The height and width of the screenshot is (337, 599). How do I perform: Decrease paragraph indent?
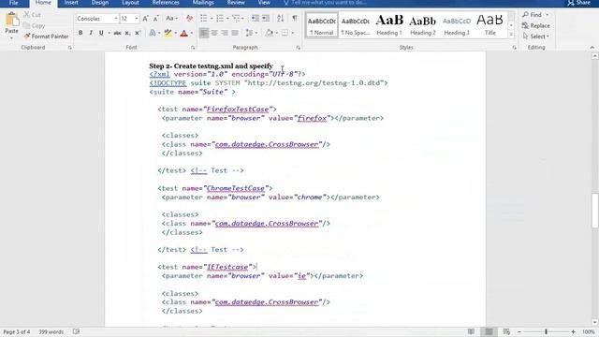click(x=256, y=19)
